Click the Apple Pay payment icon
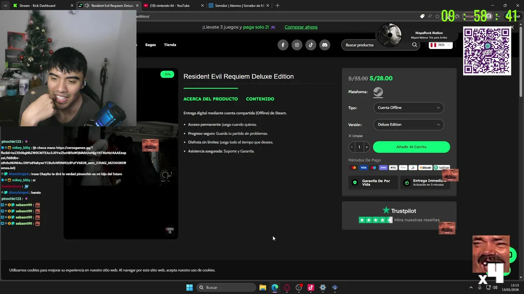 pos(393,168)
